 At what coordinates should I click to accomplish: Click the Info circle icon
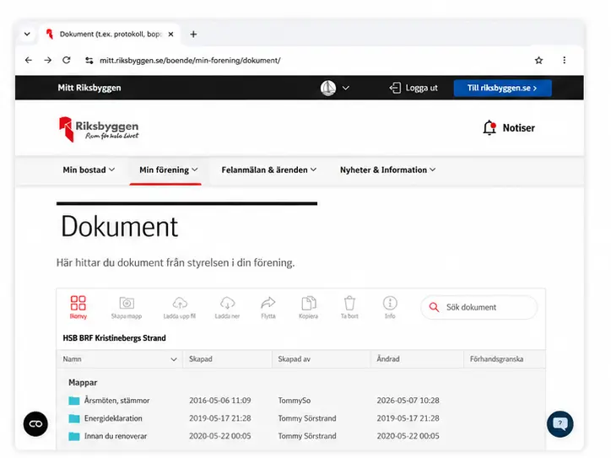pyautogui.click(x=390, y=303)
